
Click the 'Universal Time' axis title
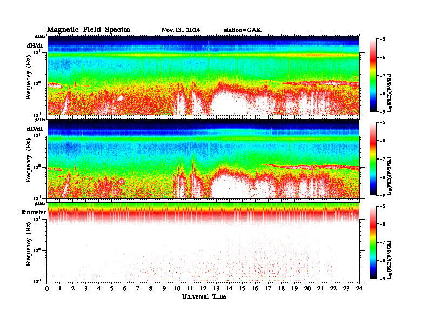pos(204,296)
